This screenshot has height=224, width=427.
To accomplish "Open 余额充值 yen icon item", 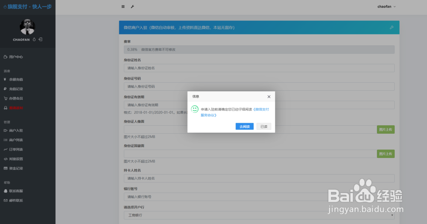I will 13,80.
